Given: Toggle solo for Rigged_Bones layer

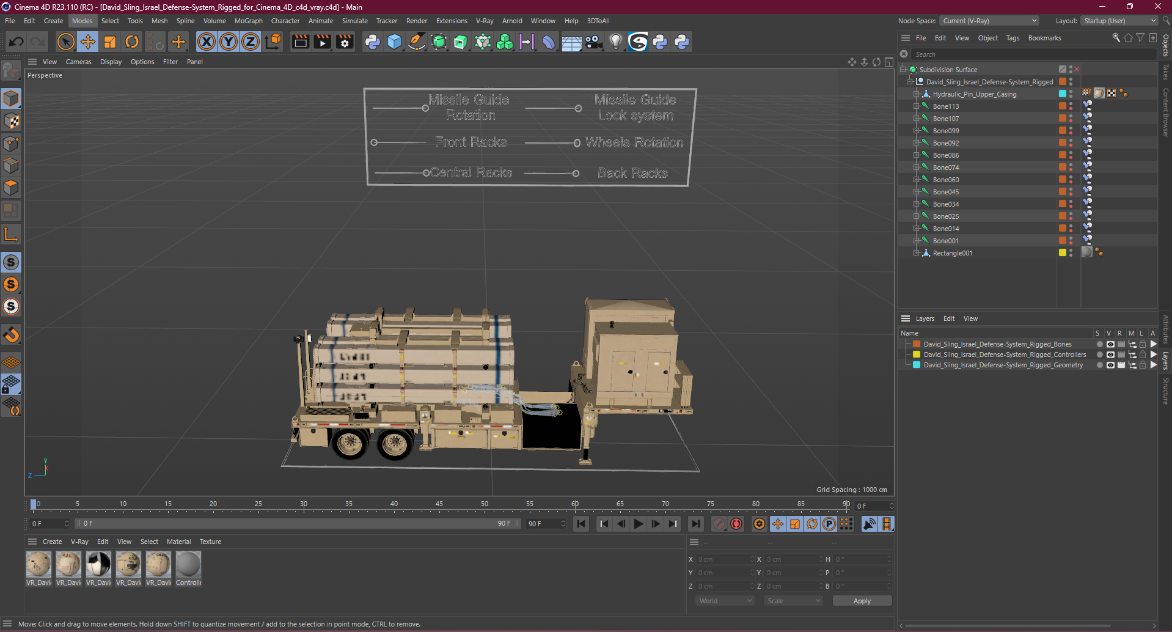Looking at the screenshot, I should (1099, 344).
